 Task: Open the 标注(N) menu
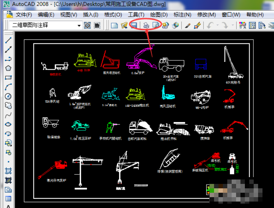click(x=182, y=15)
